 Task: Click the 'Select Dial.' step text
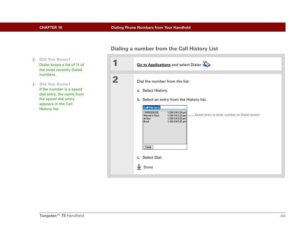(152, 157)
